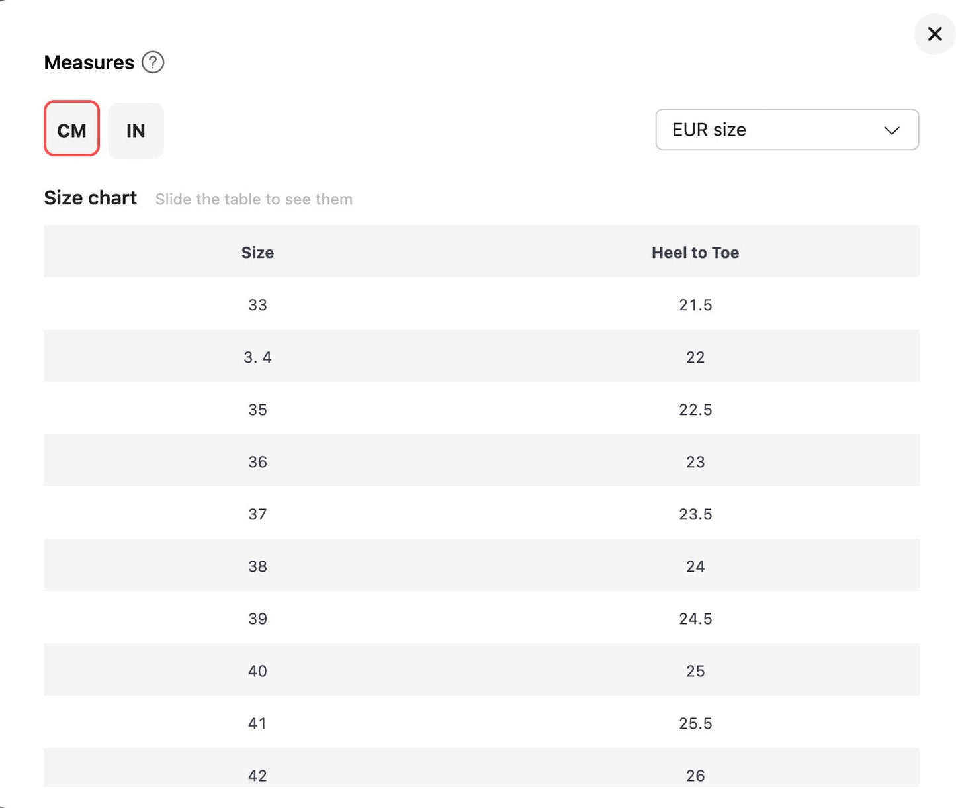Image resolution: width=956 pixels, height=808 pixels.
Task: Select the row labeled 3. 4
Action: tap(257, 357)
